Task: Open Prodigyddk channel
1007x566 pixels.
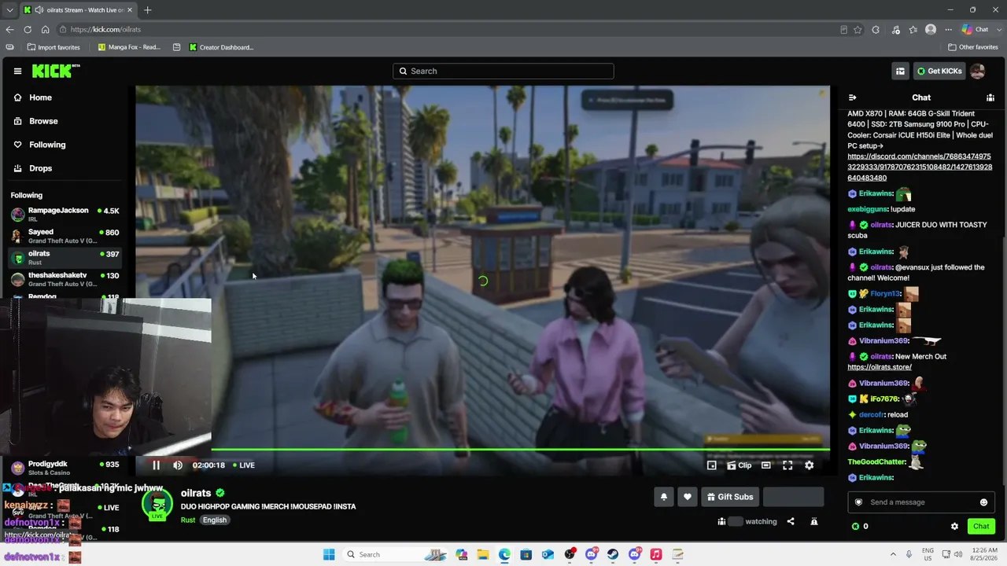Action: click(x=65, y=468)
